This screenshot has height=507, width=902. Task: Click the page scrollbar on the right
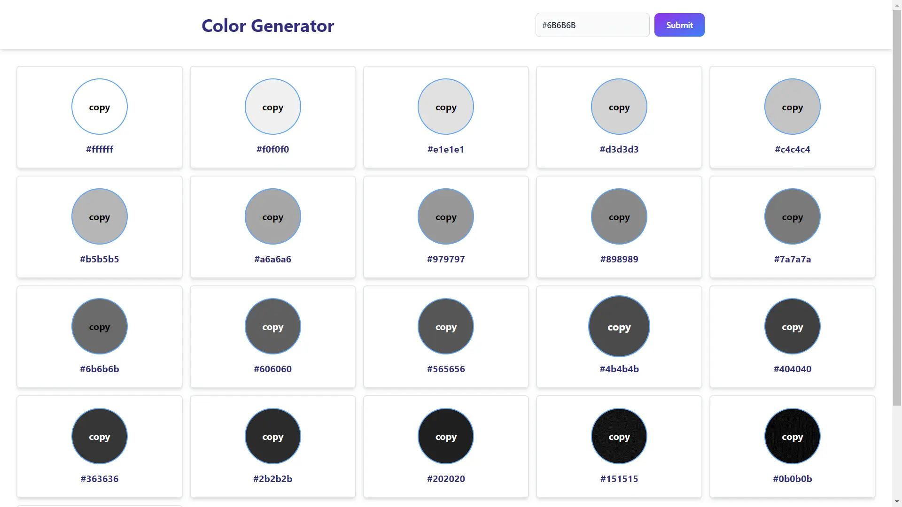tap(896, 253)
